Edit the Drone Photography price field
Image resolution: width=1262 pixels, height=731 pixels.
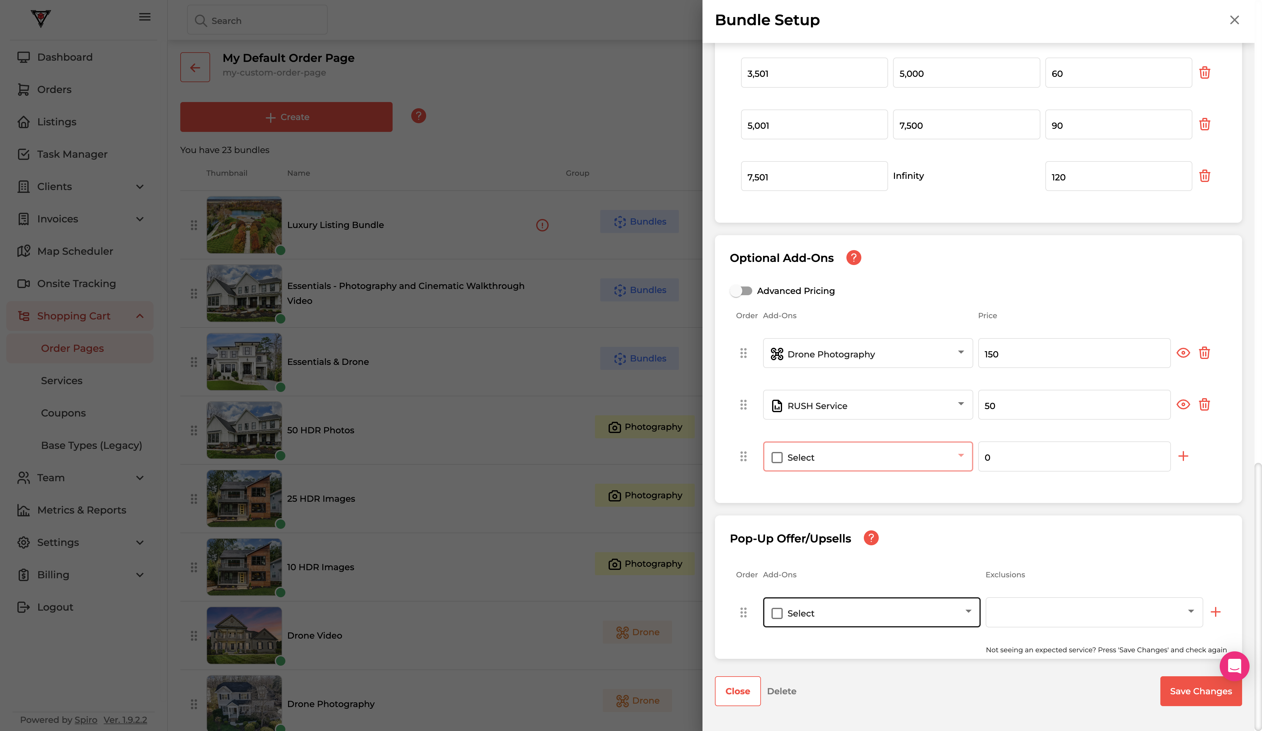1074,353
